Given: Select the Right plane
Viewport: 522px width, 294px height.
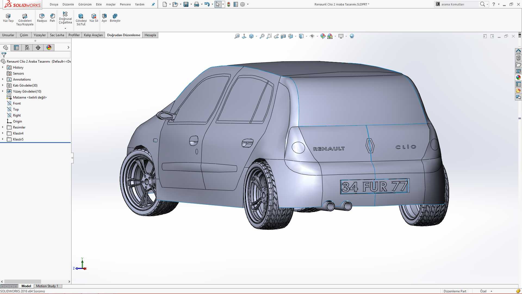Looking at the screenshot, I should coord(17,115).
